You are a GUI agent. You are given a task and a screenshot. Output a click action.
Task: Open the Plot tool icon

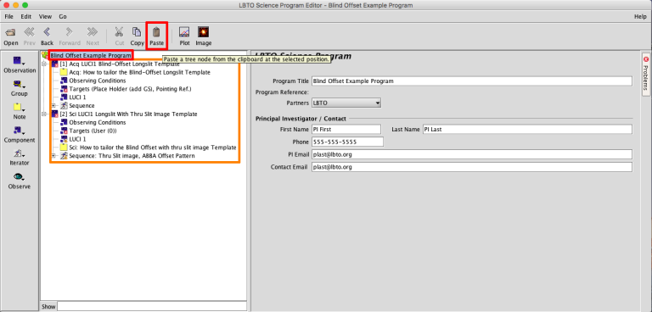coord(184,32)
